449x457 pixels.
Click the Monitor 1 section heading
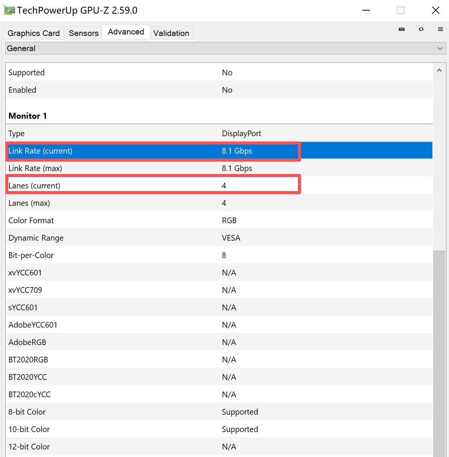28,116
